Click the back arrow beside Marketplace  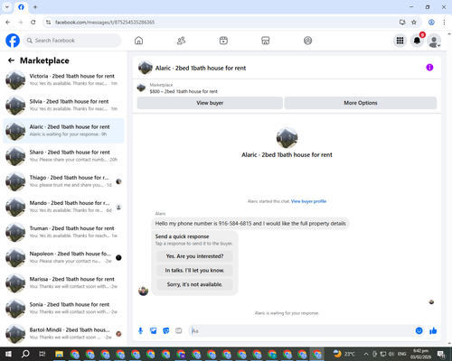pyautogui.click(x=11, y=60)
